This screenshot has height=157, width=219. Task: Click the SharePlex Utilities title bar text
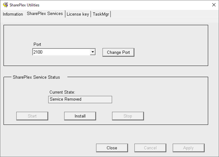pos(25,5)
